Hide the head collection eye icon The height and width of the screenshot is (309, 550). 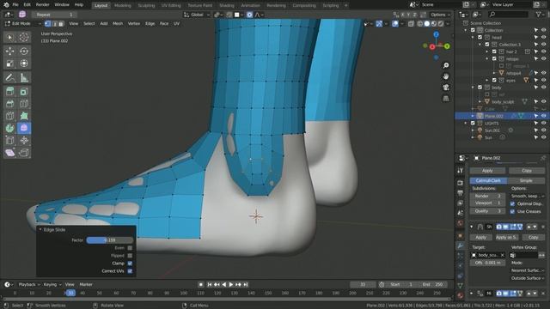[x=543, y=37]
